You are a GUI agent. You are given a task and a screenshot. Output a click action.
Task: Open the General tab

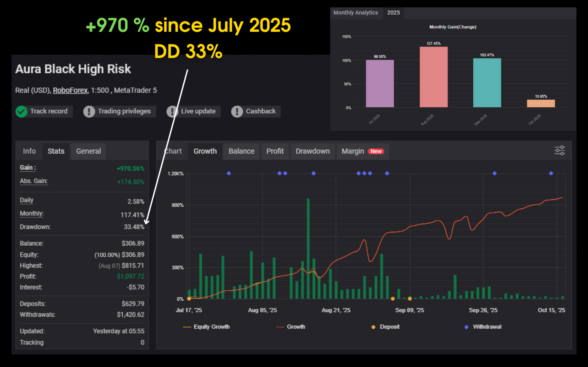pyautogui.click(x=88, y=151)
